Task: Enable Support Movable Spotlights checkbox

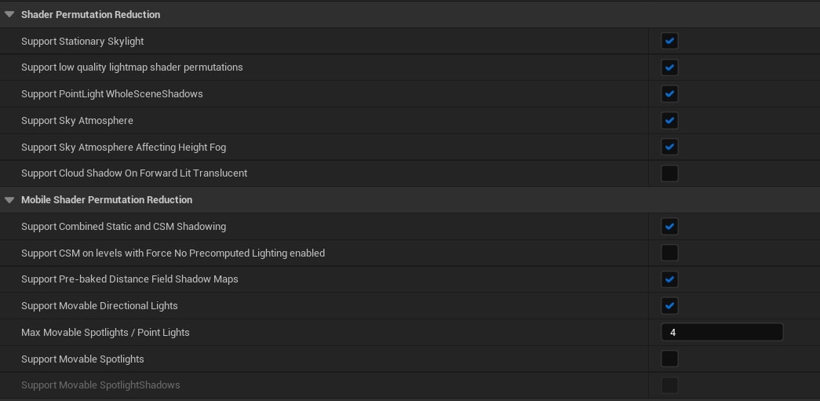Action: (669, 359)
